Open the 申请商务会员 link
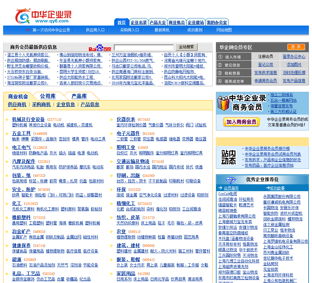This screenshot has width=312, height=283. [266, 81]
